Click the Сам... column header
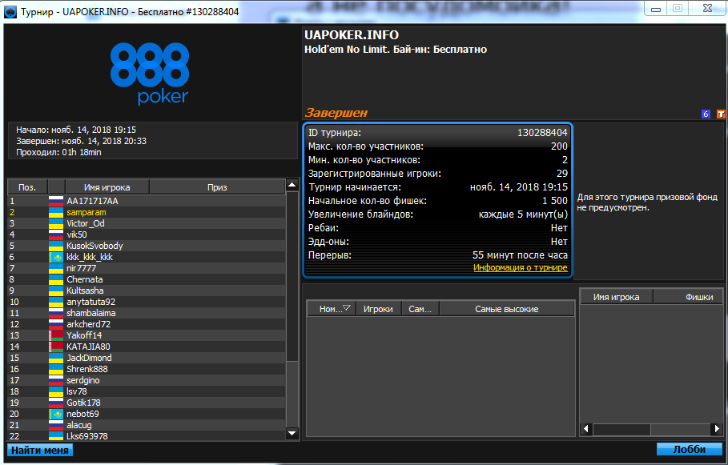Viewport: 728px width, 465px height. coord(420,309)
